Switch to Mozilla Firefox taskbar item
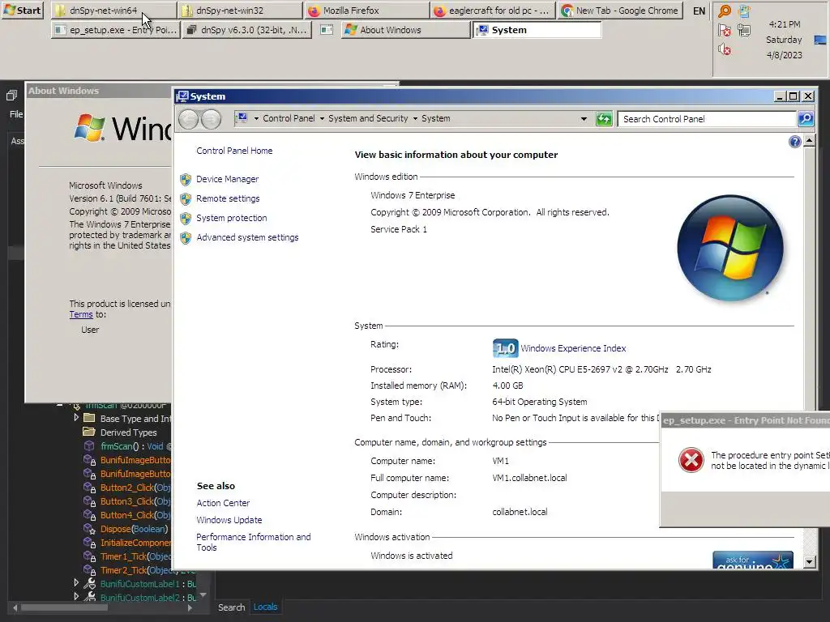Viewport: 830px width, 622px height. tap(367, 10)
